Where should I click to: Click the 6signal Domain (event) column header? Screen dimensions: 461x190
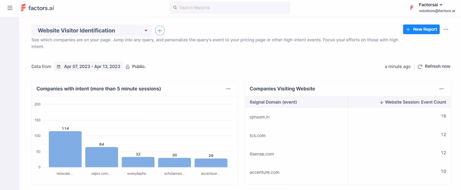point(273,102)
